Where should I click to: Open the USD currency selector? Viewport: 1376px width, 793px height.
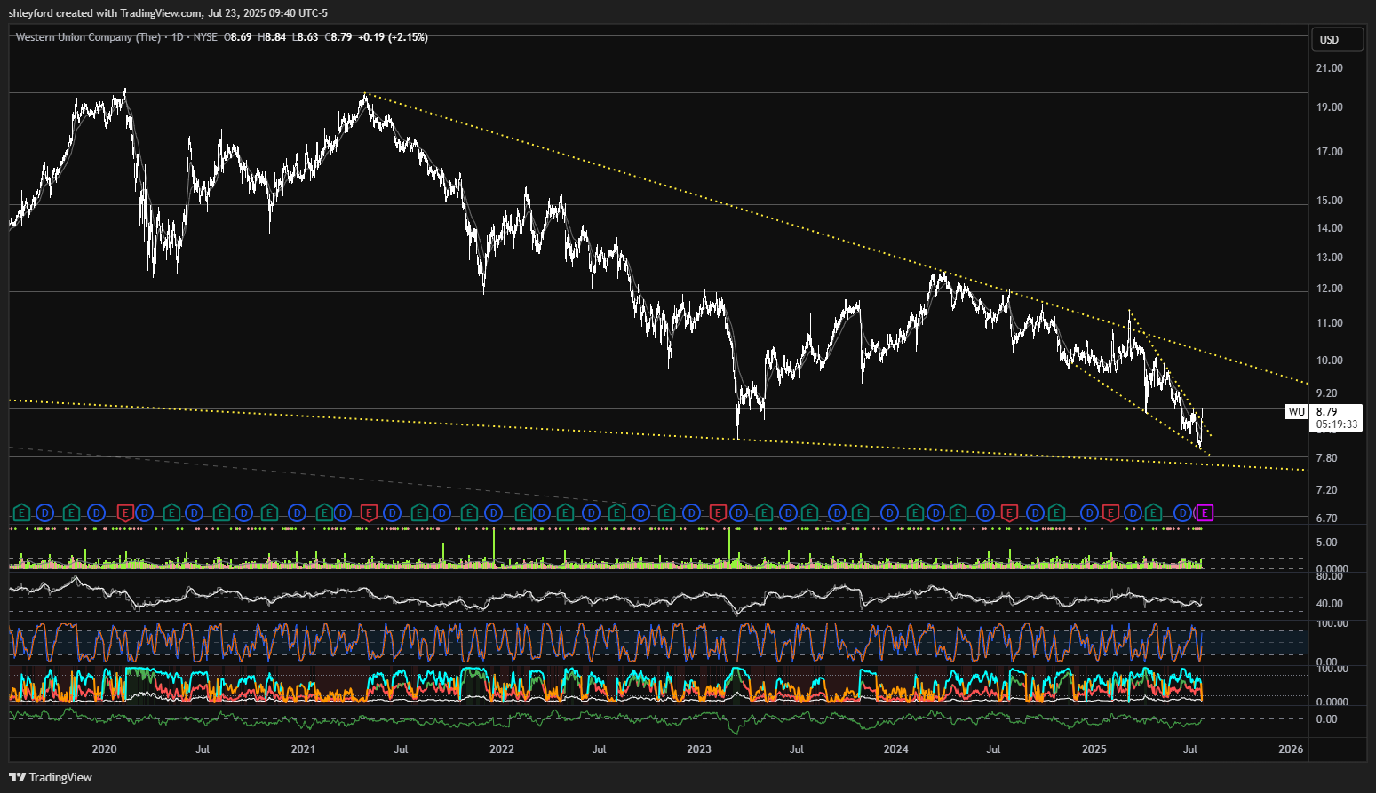[1338, 39]
